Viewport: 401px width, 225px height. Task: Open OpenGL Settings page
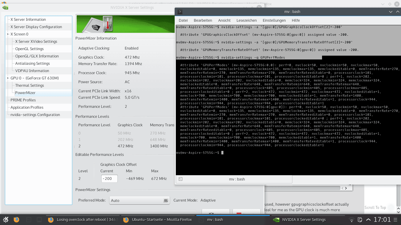(x=29, y=49)
